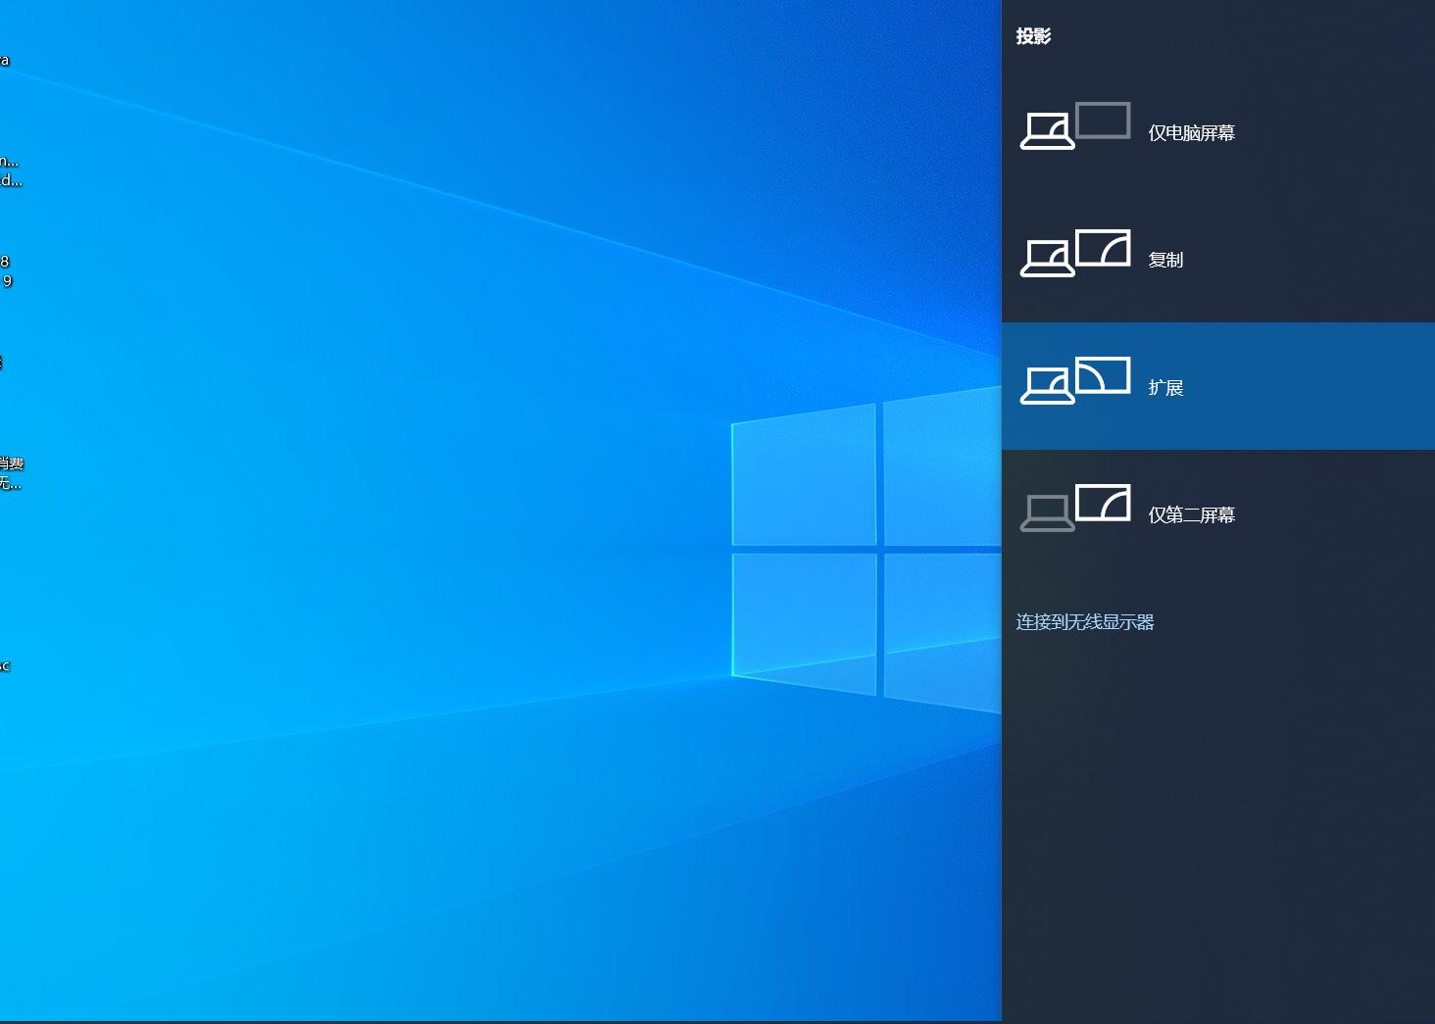
Task: Choose 复制 from the projection panel
Action: 1165,259
